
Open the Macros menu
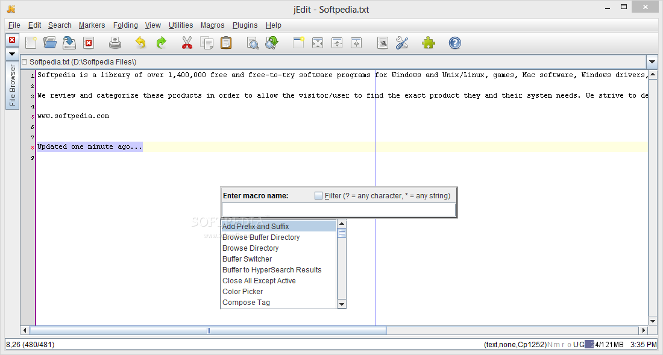(x=212, y=25)
